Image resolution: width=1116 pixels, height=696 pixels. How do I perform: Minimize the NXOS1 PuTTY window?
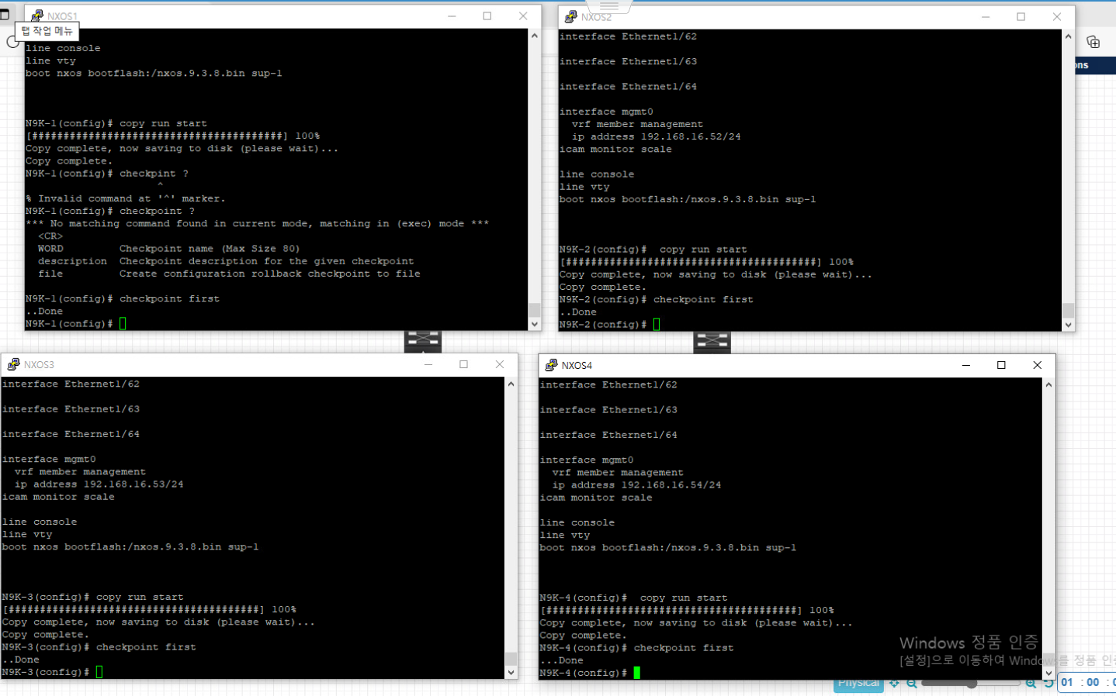pyautogui.click(x=452, y=16)
